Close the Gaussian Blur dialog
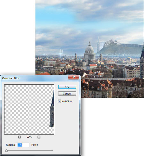Viewport: 144px width, 156px height. 74,77
